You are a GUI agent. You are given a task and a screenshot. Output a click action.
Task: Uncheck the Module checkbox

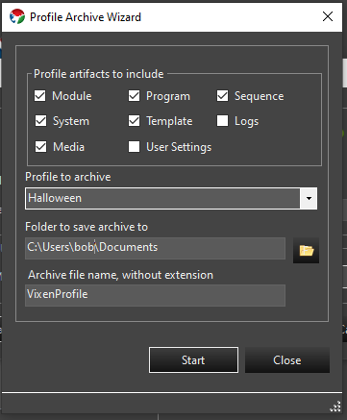point(40,96)
